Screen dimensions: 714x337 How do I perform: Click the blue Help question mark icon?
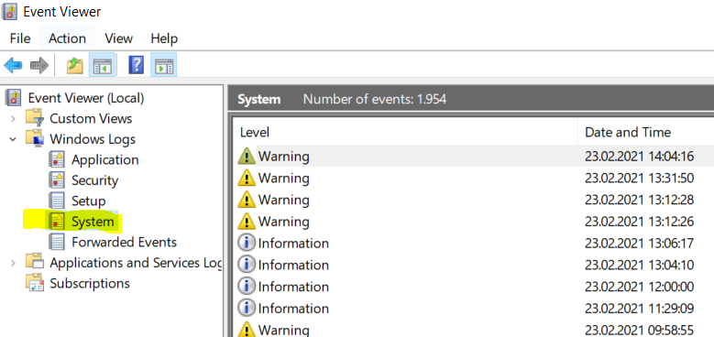pos(137,65)
